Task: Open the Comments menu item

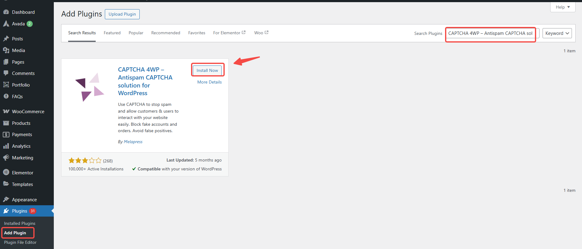Action: point(27,73)
